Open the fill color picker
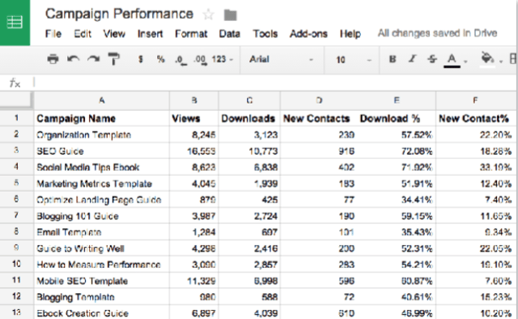Screen dimensions: 518x319 click(x=487, y=60)
